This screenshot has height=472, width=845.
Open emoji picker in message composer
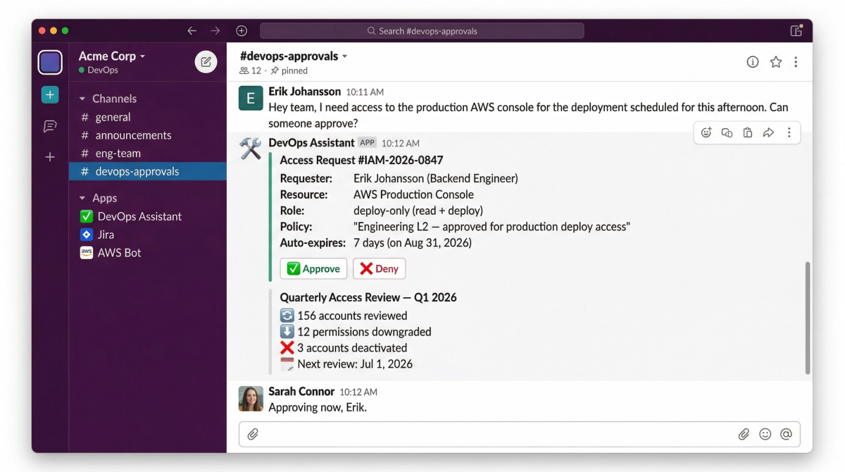pyautogui.click(x=765, y=434)
